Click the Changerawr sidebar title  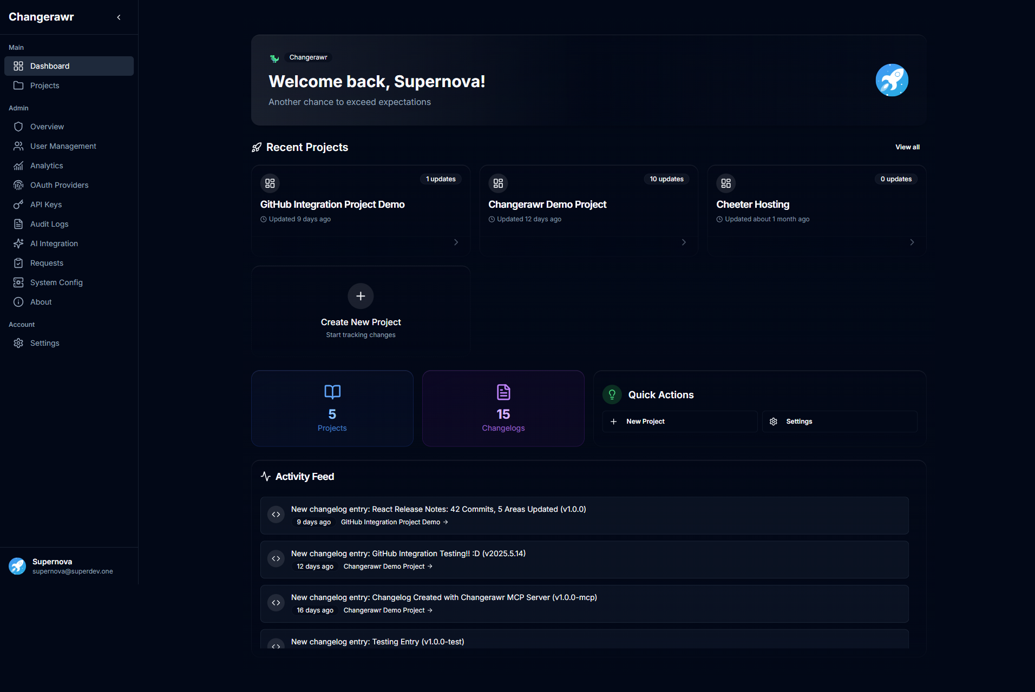41,17
